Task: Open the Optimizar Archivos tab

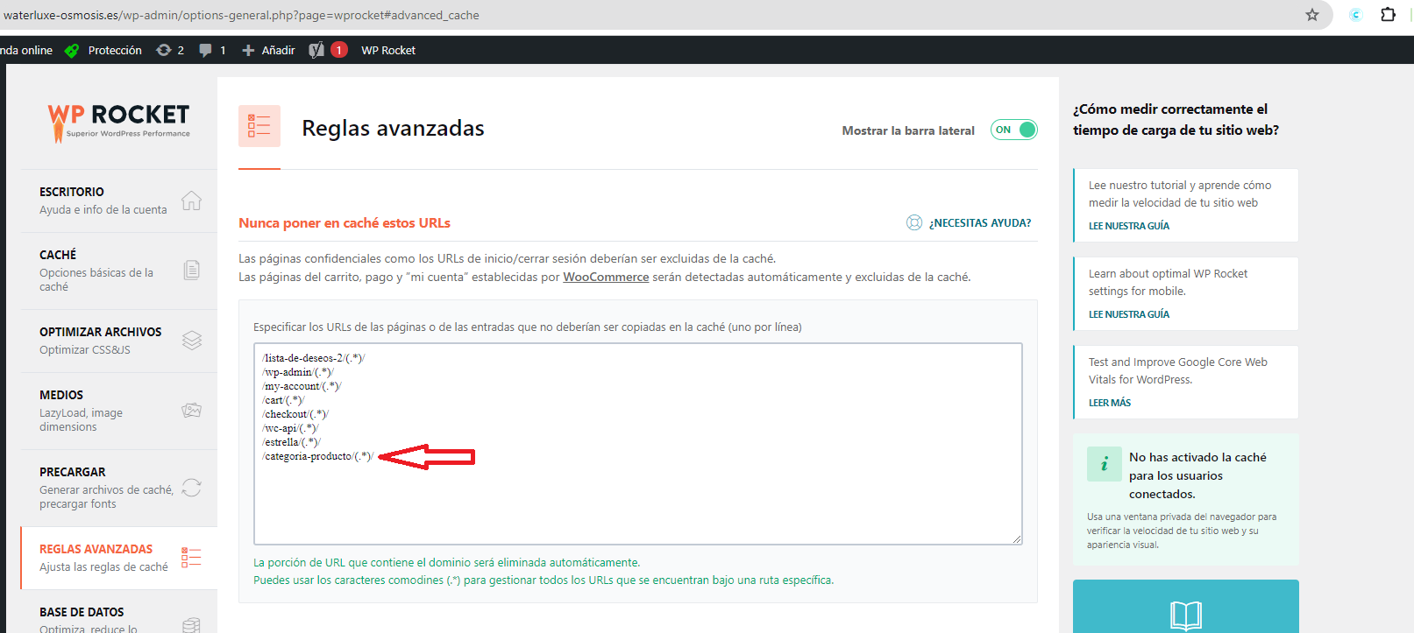Action: coord(119,341)
